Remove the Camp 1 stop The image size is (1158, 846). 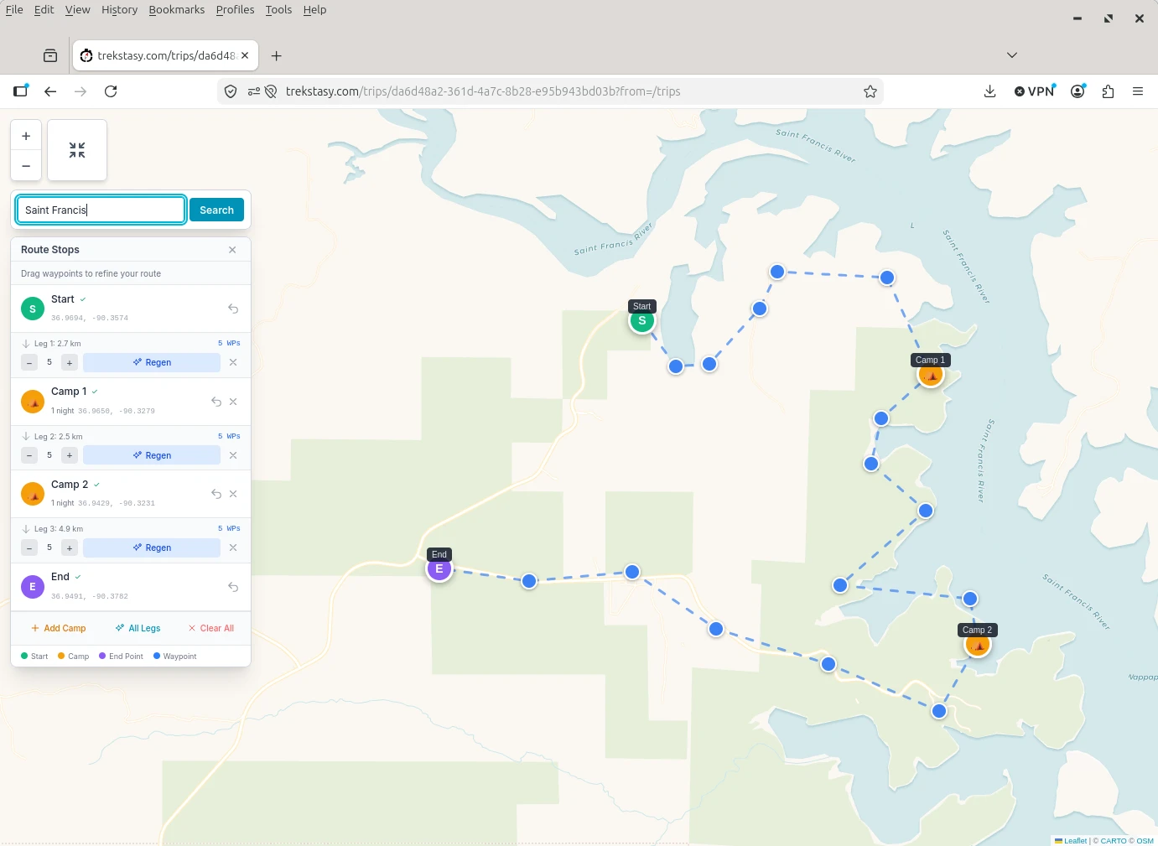[233, 402]
